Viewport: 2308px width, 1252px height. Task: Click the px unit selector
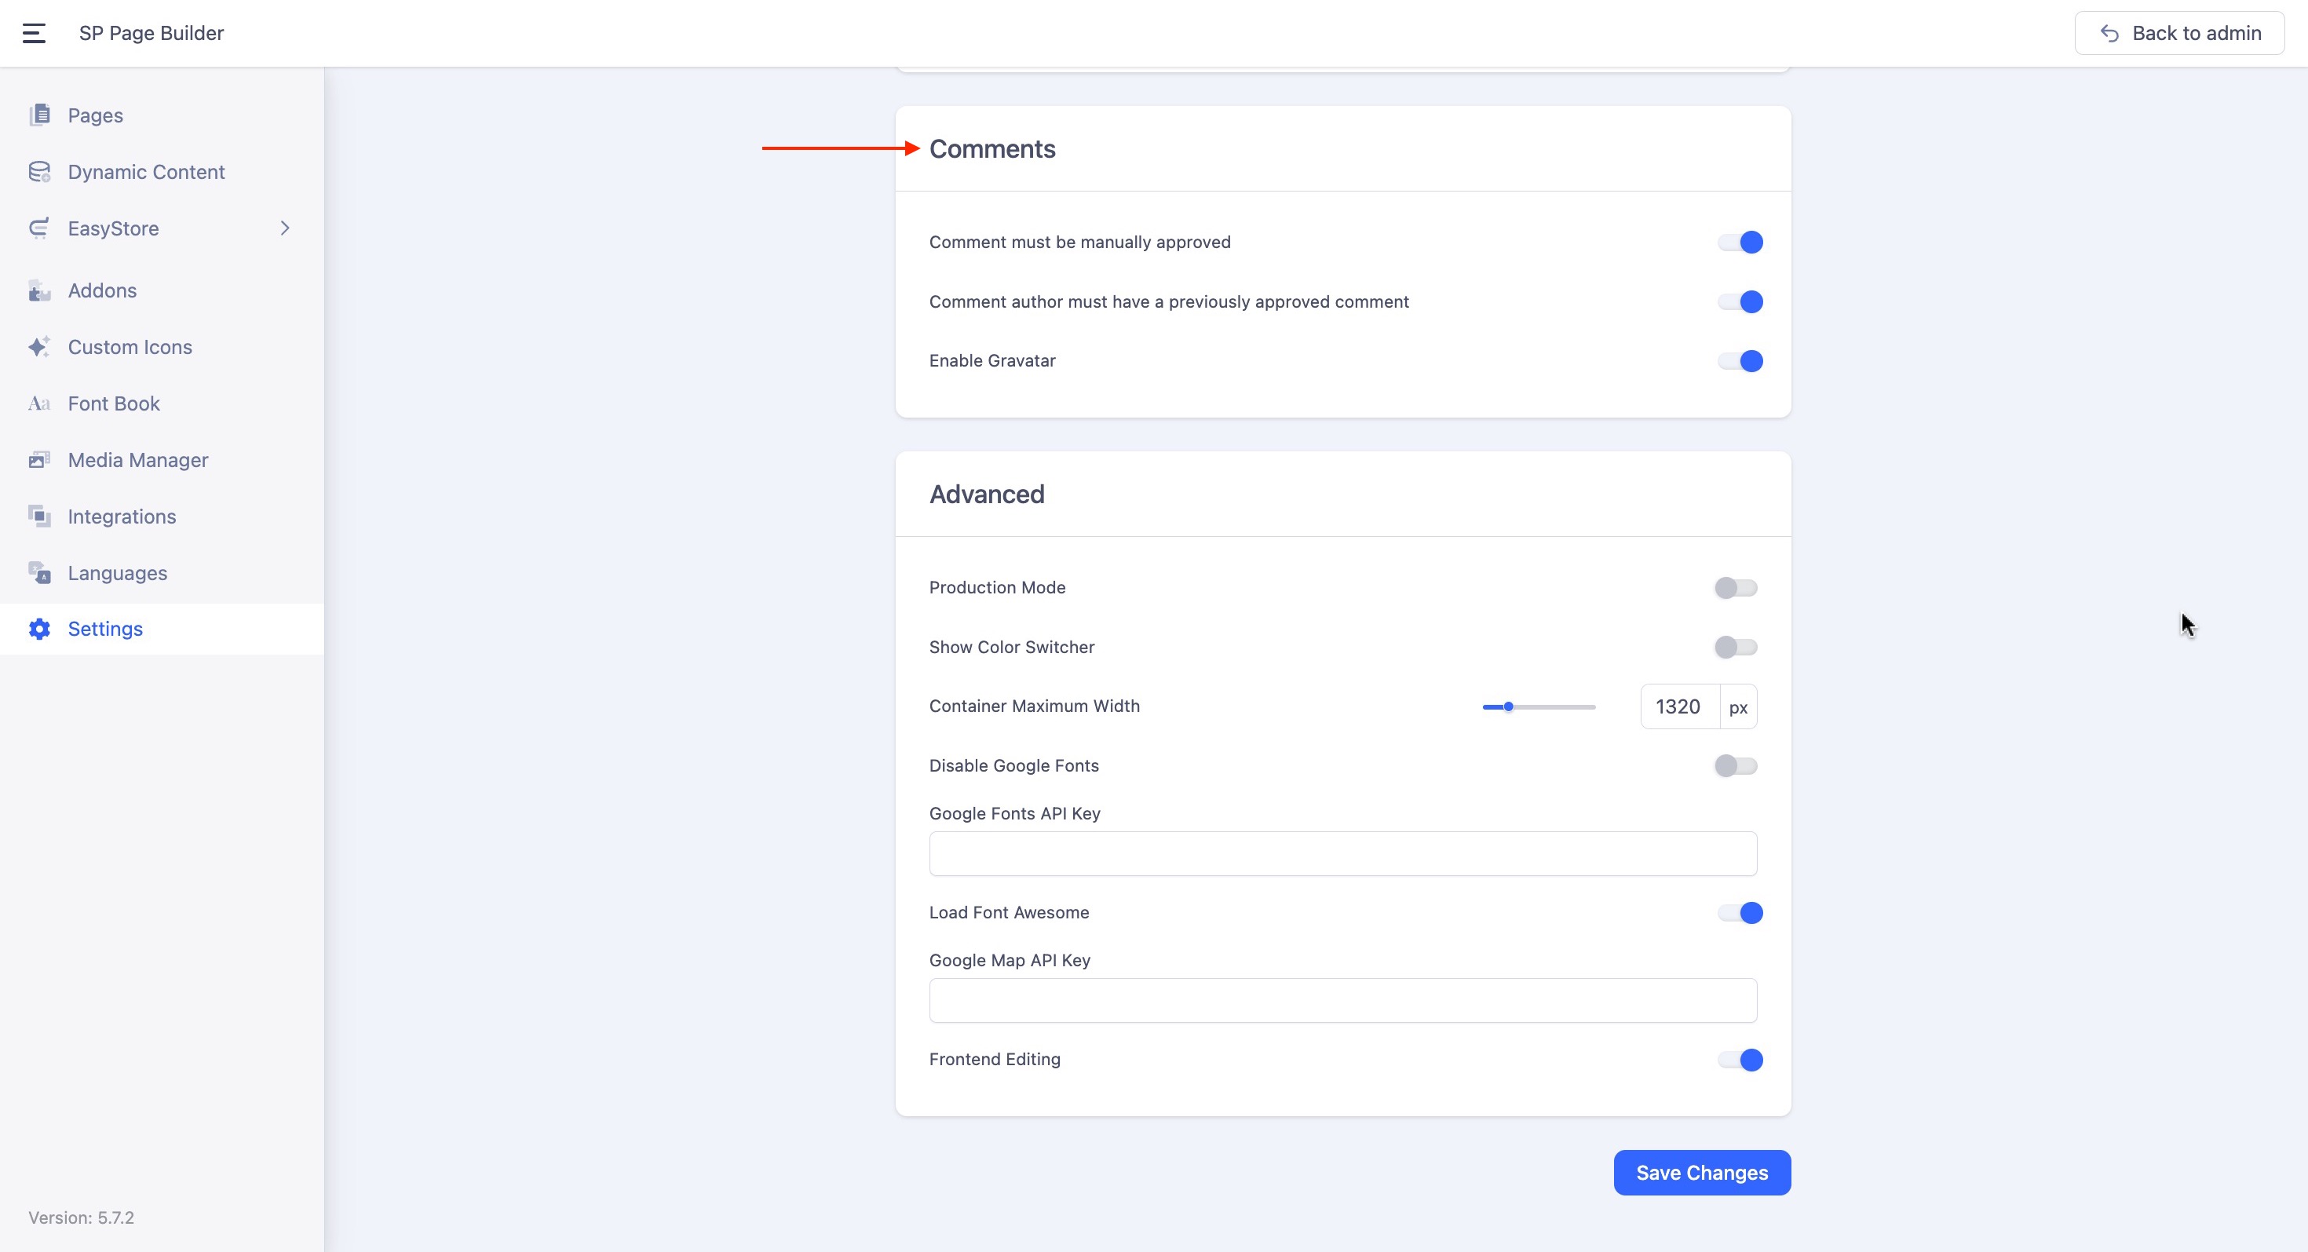[1738, 707]
